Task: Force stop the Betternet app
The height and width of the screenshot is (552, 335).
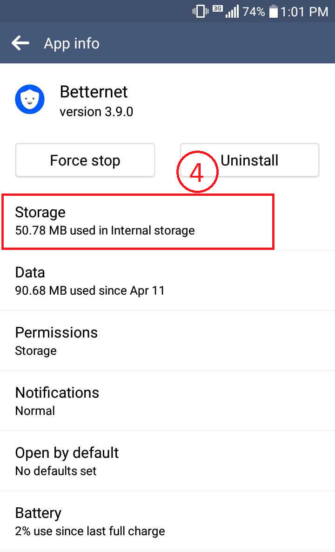Action: click(85, 160)
